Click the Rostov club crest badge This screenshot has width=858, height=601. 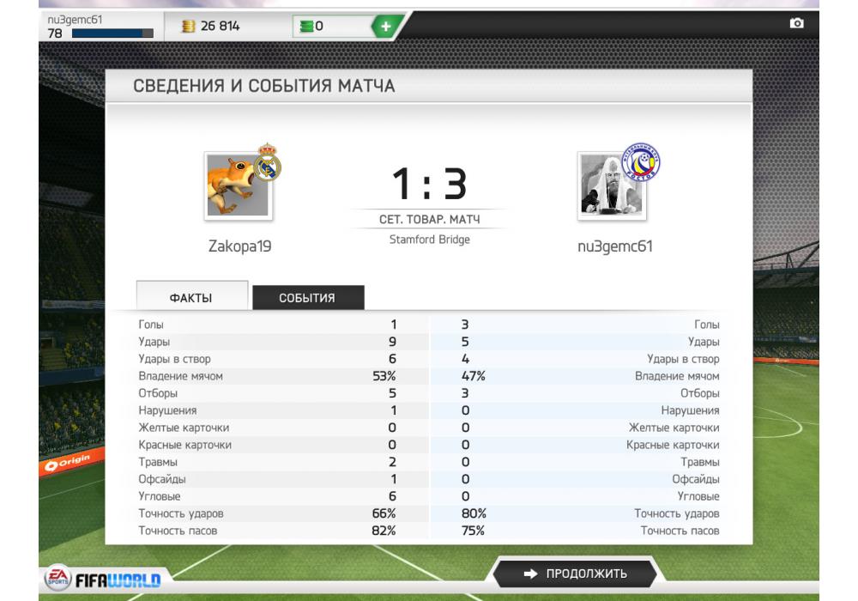point(641,162)
